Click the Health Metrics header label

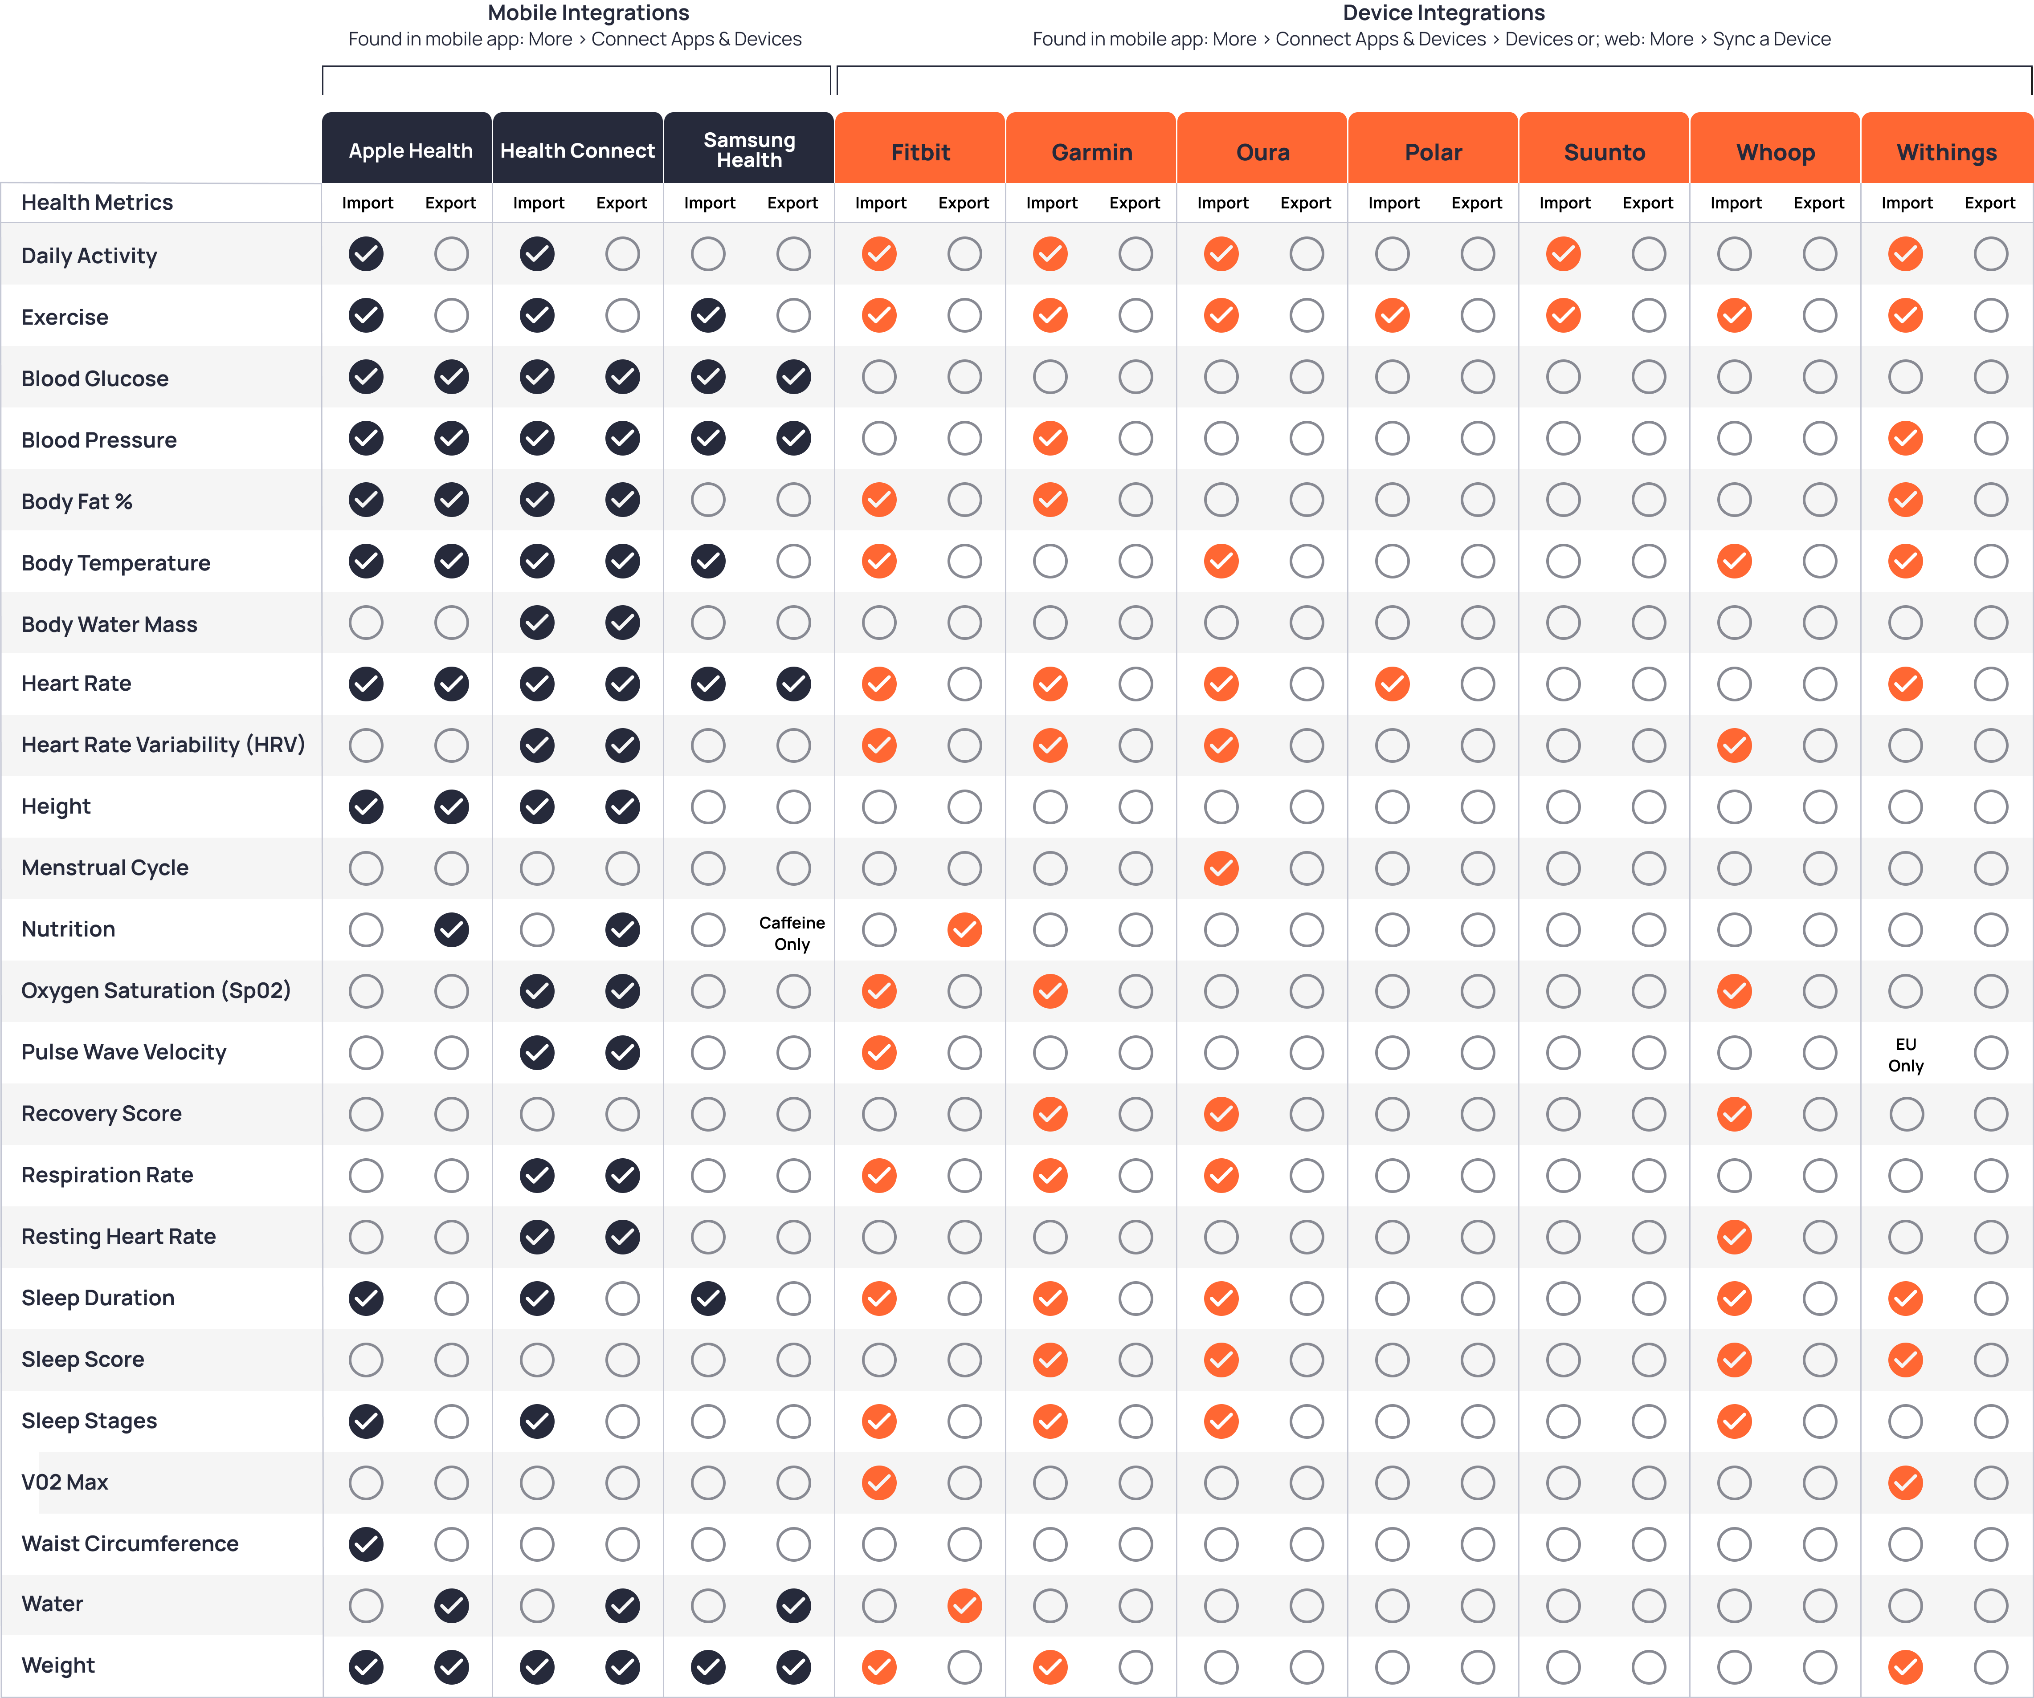pos(97,202)
